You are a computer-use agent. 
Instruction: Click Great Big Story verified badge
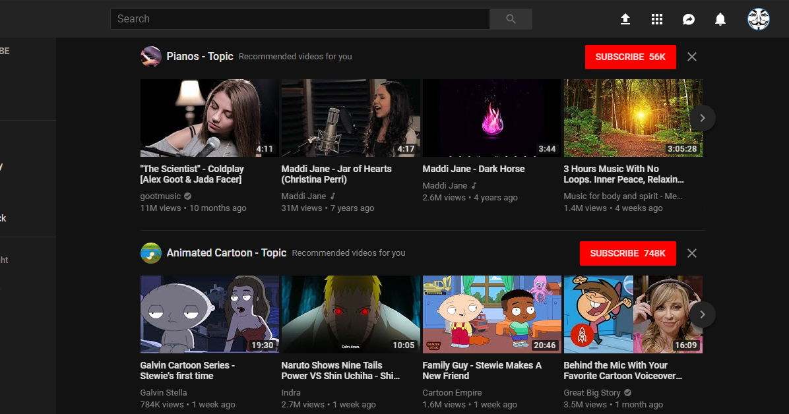point(627,392)
